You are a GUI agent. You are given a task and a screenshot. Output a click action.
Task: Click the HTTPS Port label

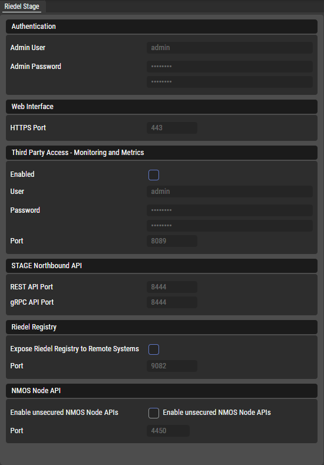[28, 128]
